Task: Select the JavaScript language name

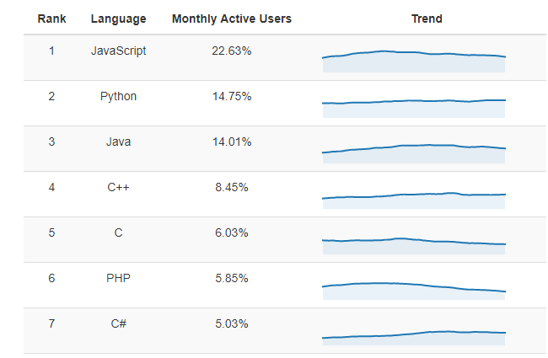Action: [x=119, y=51]
